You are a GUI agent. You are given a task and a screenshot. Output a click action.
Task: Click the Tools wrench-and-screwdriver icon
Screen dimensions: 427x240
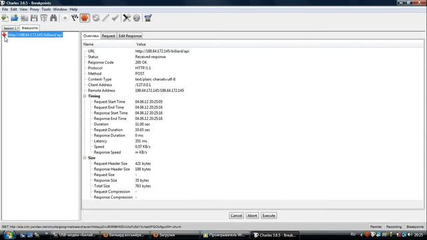(127, 18)
